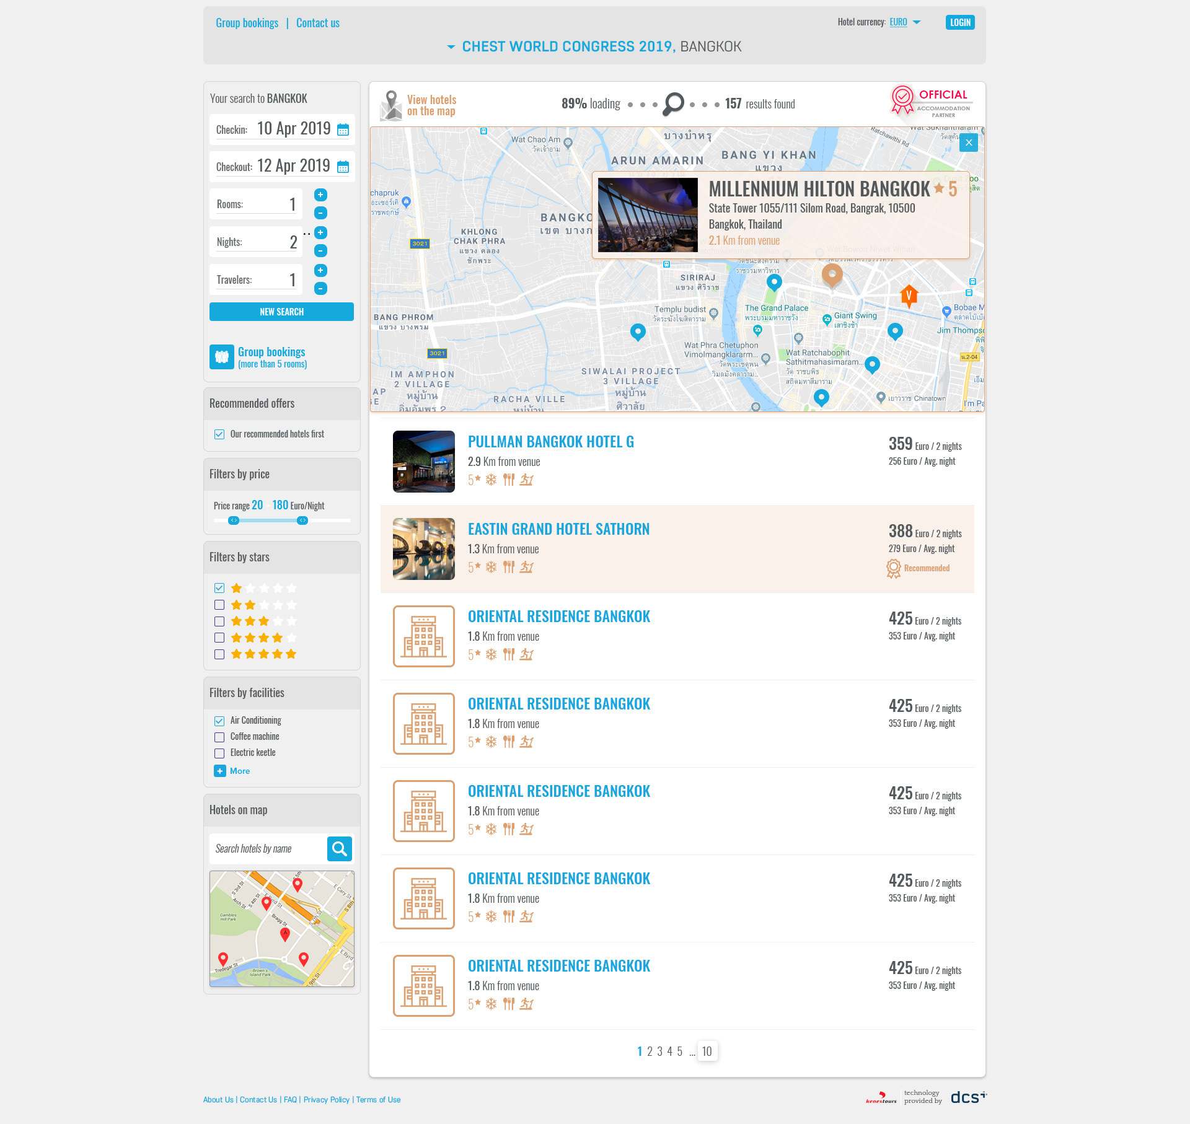Viewport: 1190px width, 1124px height.
Task: Go to results page 3
Action: (659, 1052)
